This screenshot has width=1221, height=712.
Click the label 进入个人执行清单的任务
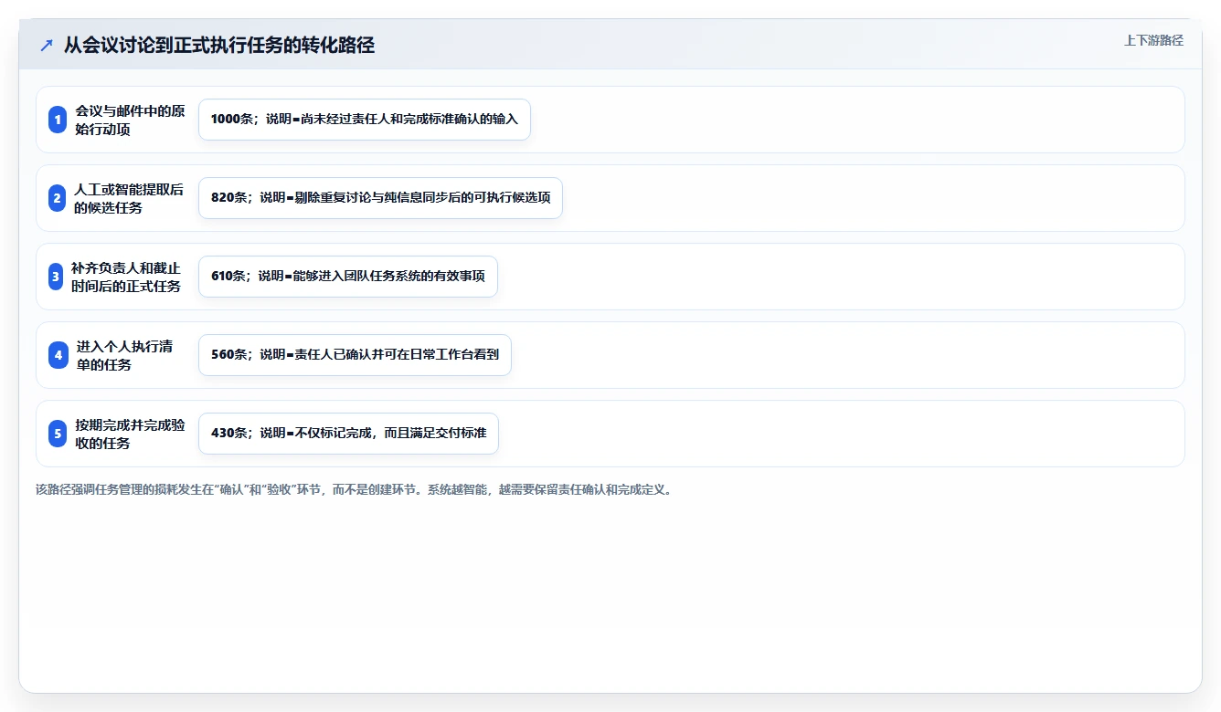pyautogui.click(x=124, y=355)
